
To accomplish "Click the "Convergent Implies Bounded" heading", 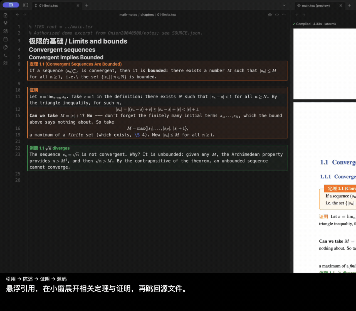I will 66,57.
